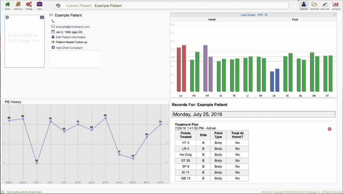Open the Users briefcase icon
This screenshot has width=343, height=194.
click(40, 6)
